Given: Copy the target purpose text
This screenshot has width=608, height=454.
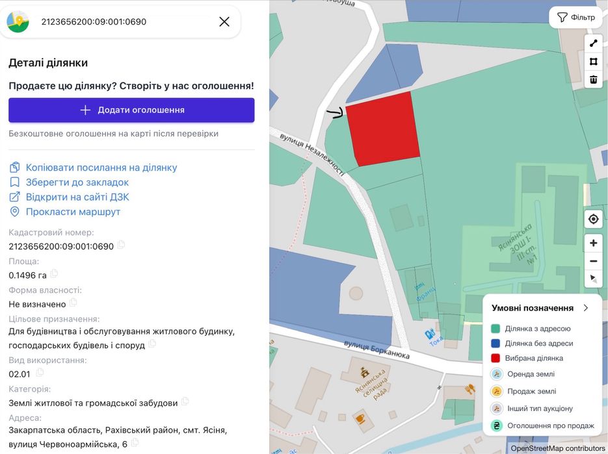Looking at the screenshot, I should pyautogui.click(x=152, y=343).
